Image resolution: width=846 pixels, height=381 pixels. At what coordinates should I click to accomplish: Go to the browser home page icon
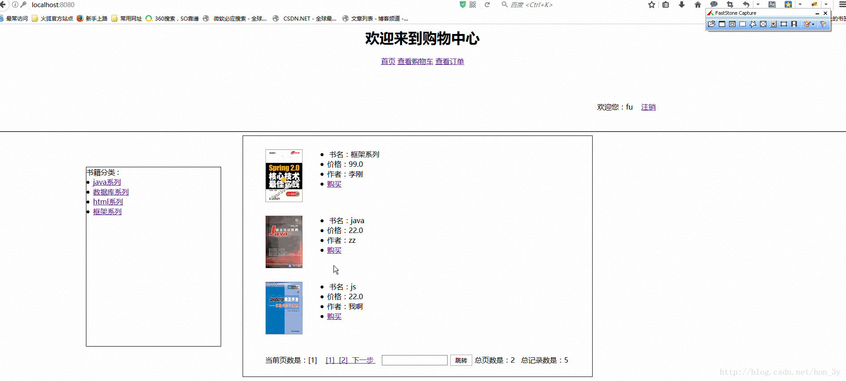[698, 4]
